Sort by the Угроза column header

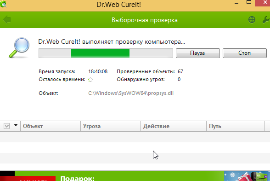click(x=111, y=126)
